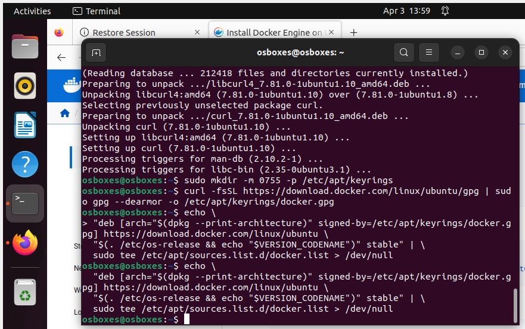This screenshot has height=329, width=525.
Task: Open the Help icon in dock
Action: click(25, 164)
